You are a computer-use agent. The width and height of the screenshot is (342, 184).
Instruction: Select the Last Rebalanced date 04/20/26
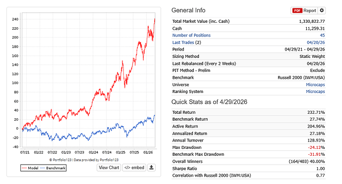[x=316, y=64]
